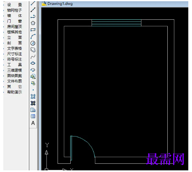Open the 帮助演示 menu
The image size is (192, 172).
pos(14,92)
